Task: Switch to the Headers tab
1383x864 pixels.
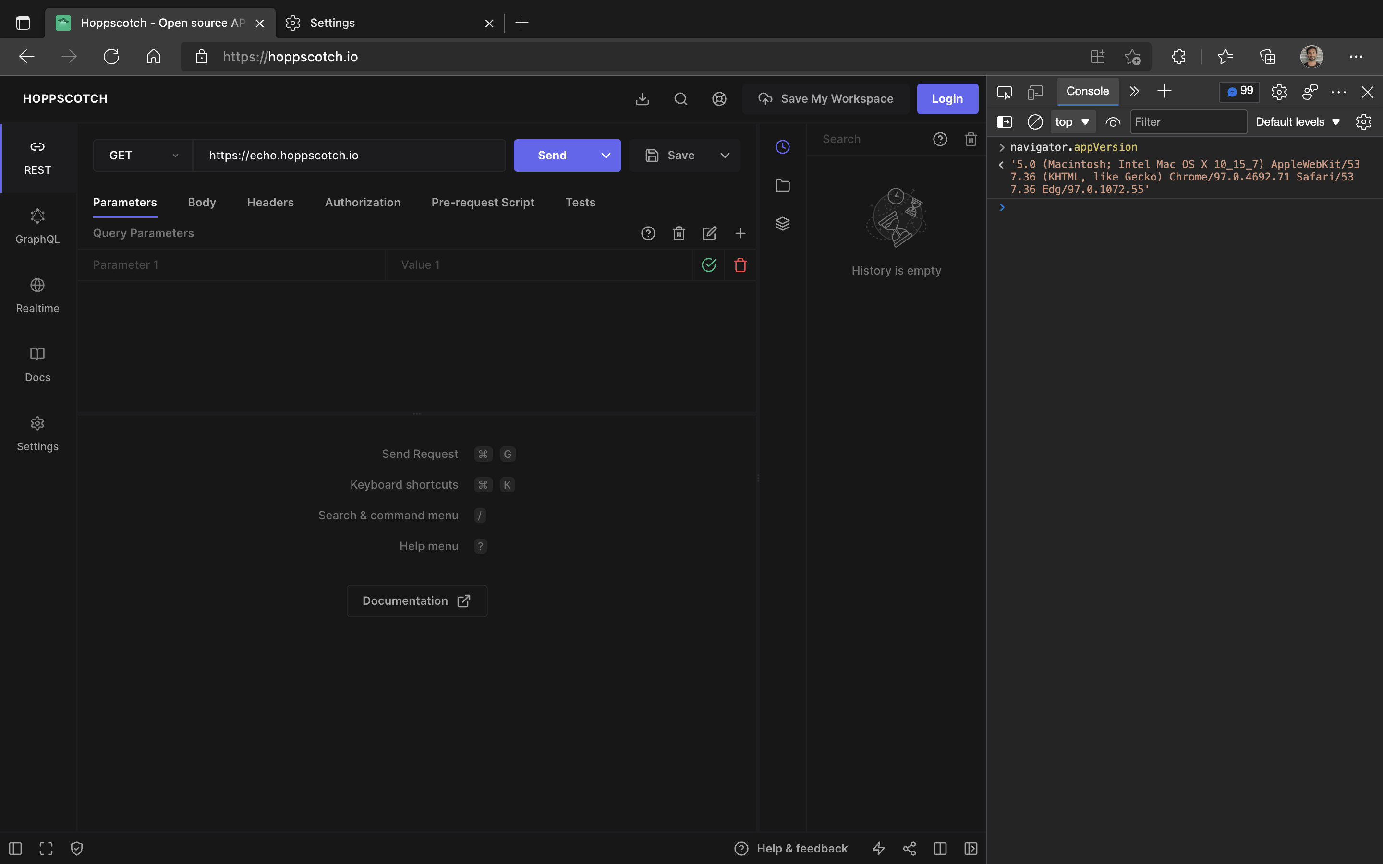Action: pos(270,202)
